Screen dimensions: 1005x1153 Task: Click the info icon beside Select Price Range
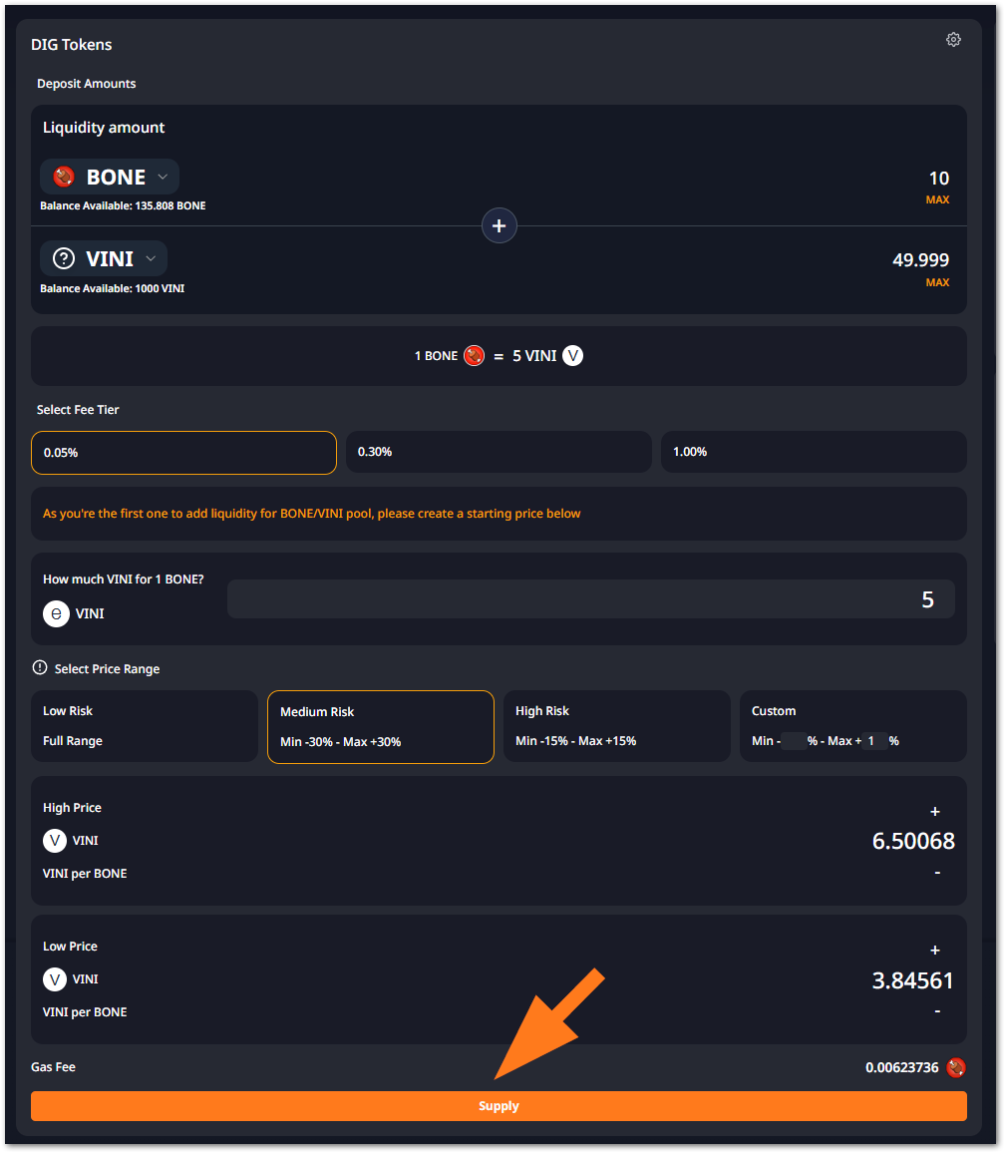40,668
